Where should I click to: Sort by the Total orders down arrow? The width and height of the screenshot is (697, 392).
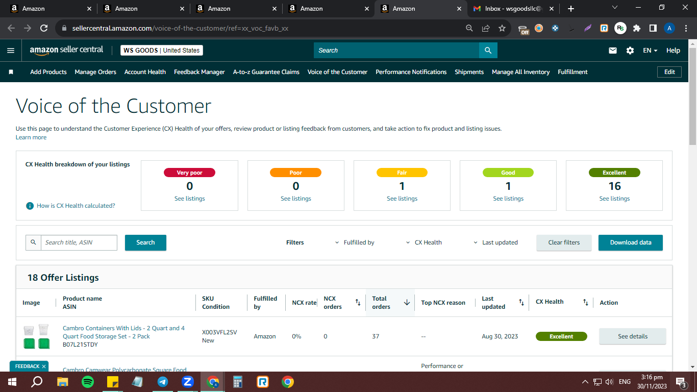tap(407, 303)
